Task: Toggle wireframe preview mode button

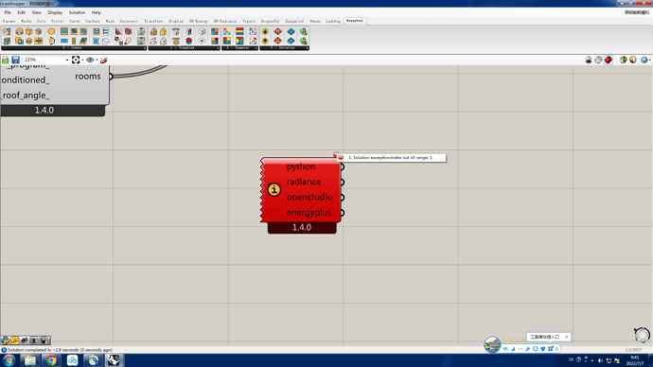Action: click(x=598, y=60)
